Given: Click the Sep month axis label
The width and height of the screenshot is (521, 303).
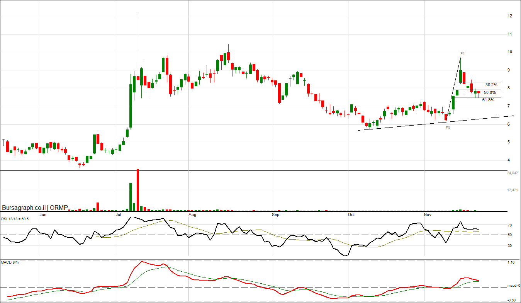Looking at the screenshot, I should [275, 214].
